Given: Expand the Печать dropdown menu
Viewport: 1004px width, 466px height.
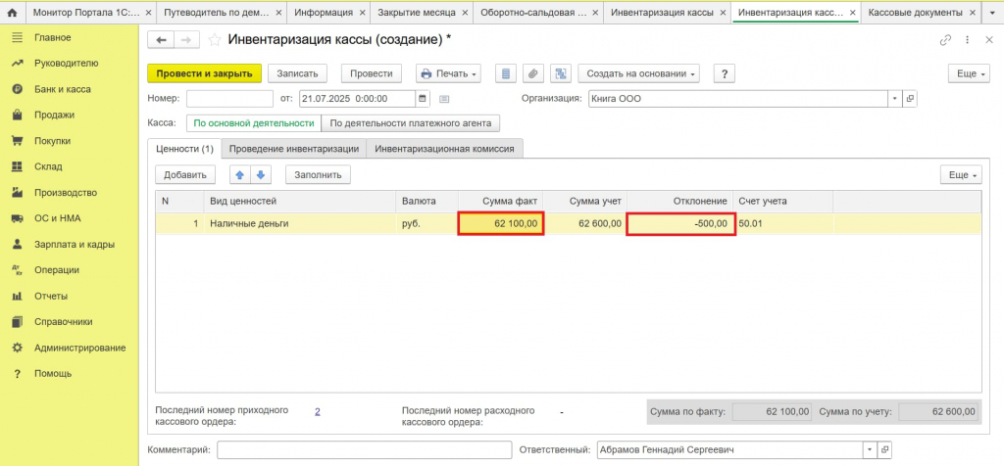Looking at the screenshot, I should pos(448,73).
